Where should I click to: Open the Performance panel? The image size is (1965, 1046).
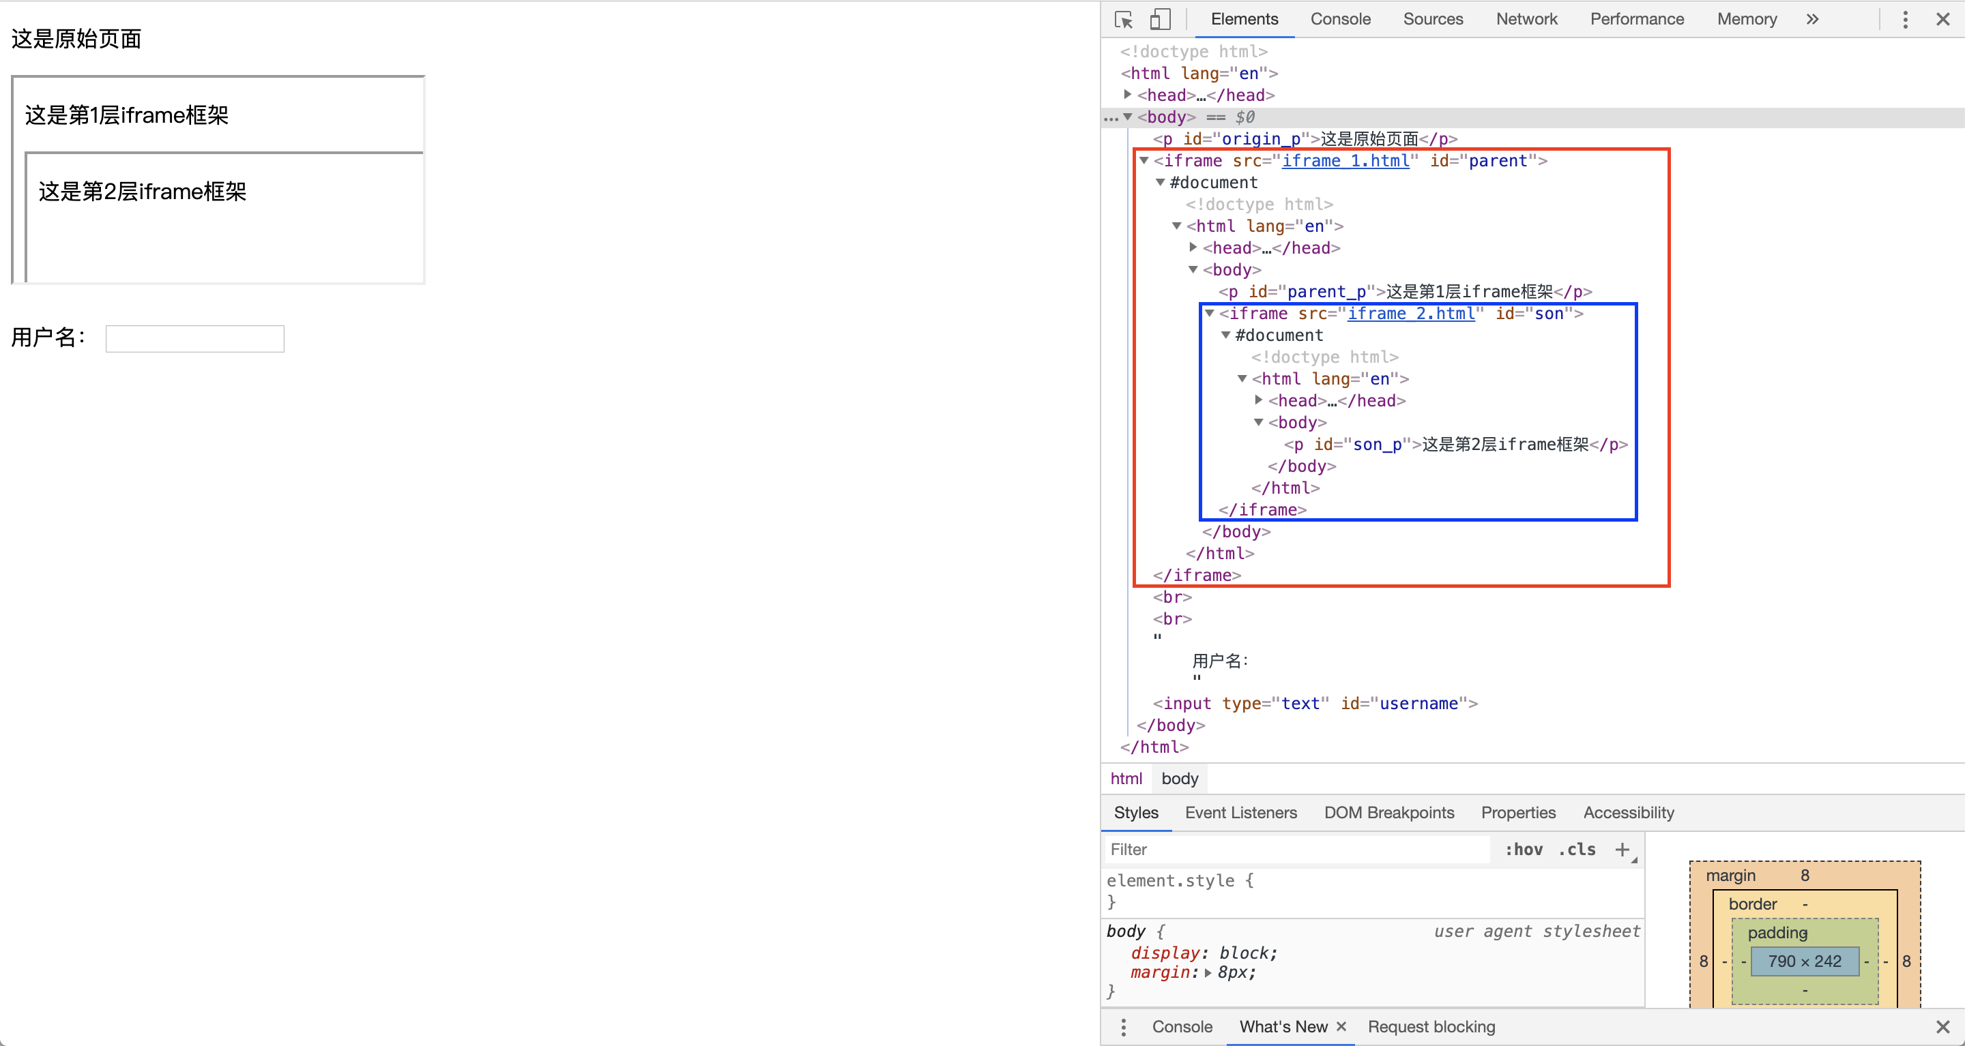click(x=1635, y=18)
